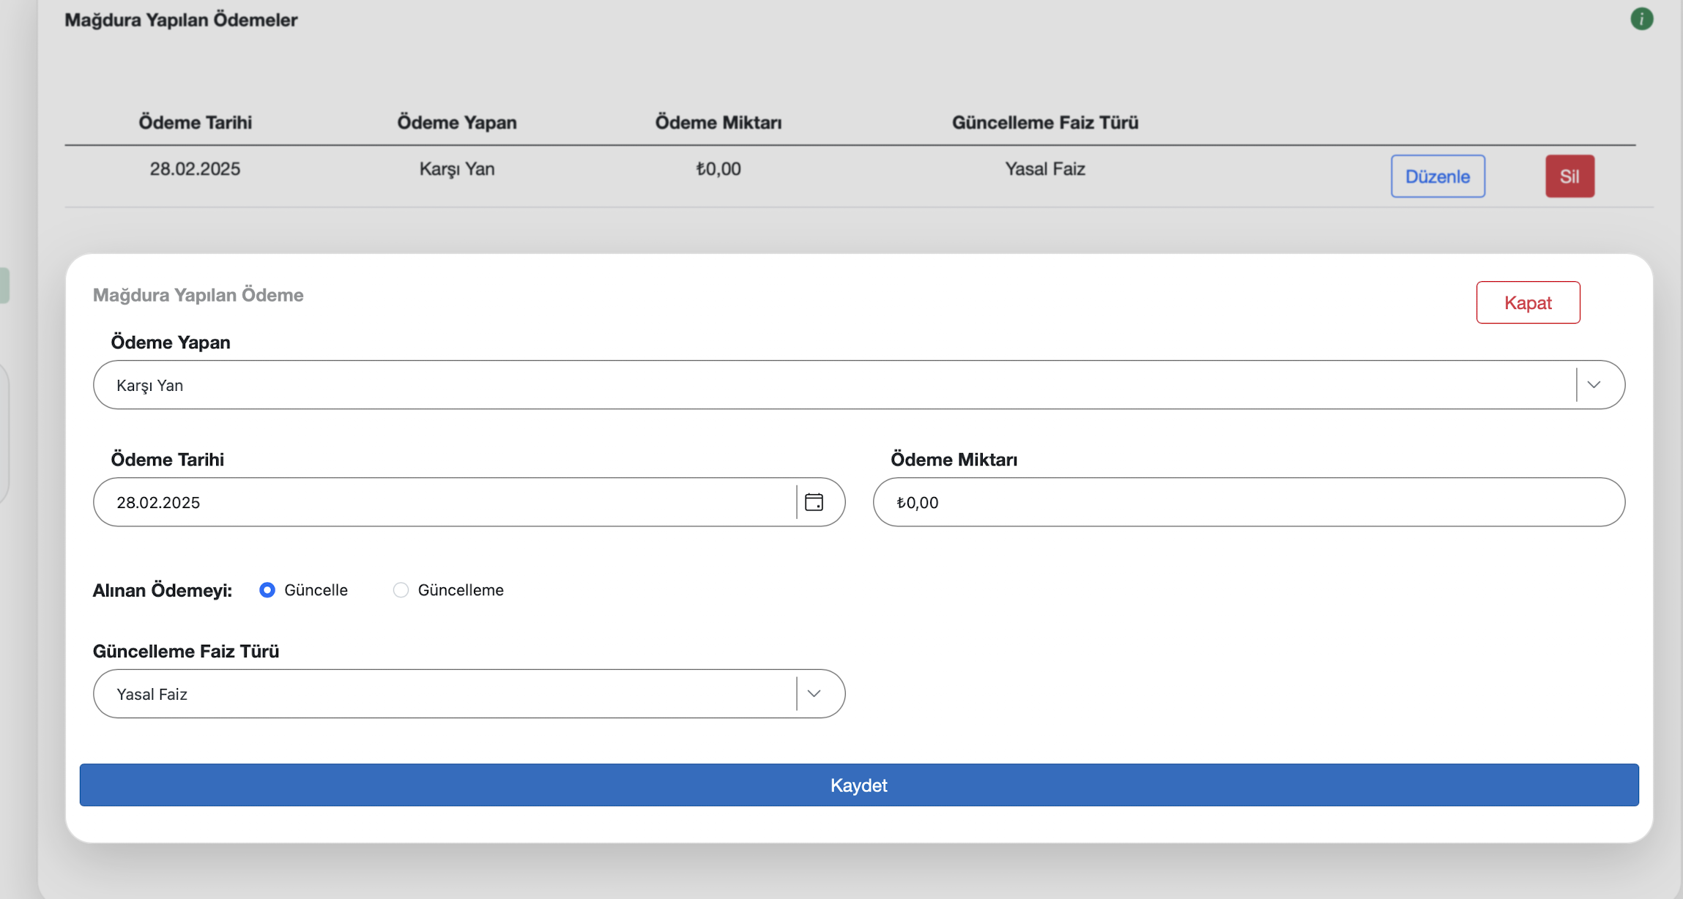Open the Karşı Yan payer dropdown
The height and width of the screenshot is (899, 1683).
pos(835,385)
